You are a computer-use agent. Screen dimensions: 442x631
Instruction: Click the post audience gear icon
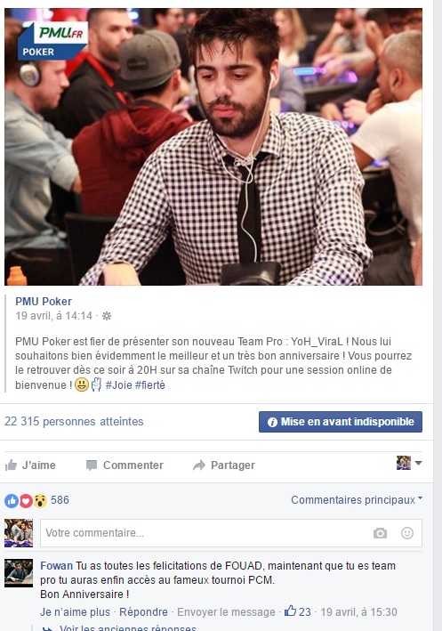click(x=107, y=316)
